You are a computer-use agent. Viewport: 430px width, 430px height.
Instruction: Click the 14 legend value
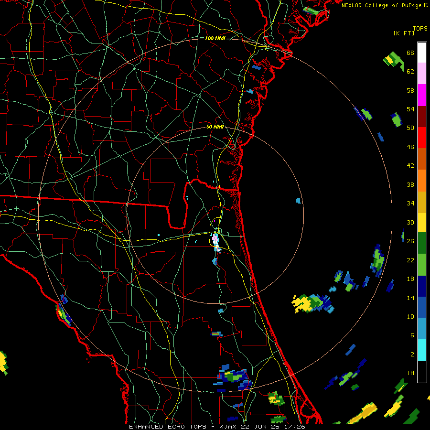coord(410,298)
